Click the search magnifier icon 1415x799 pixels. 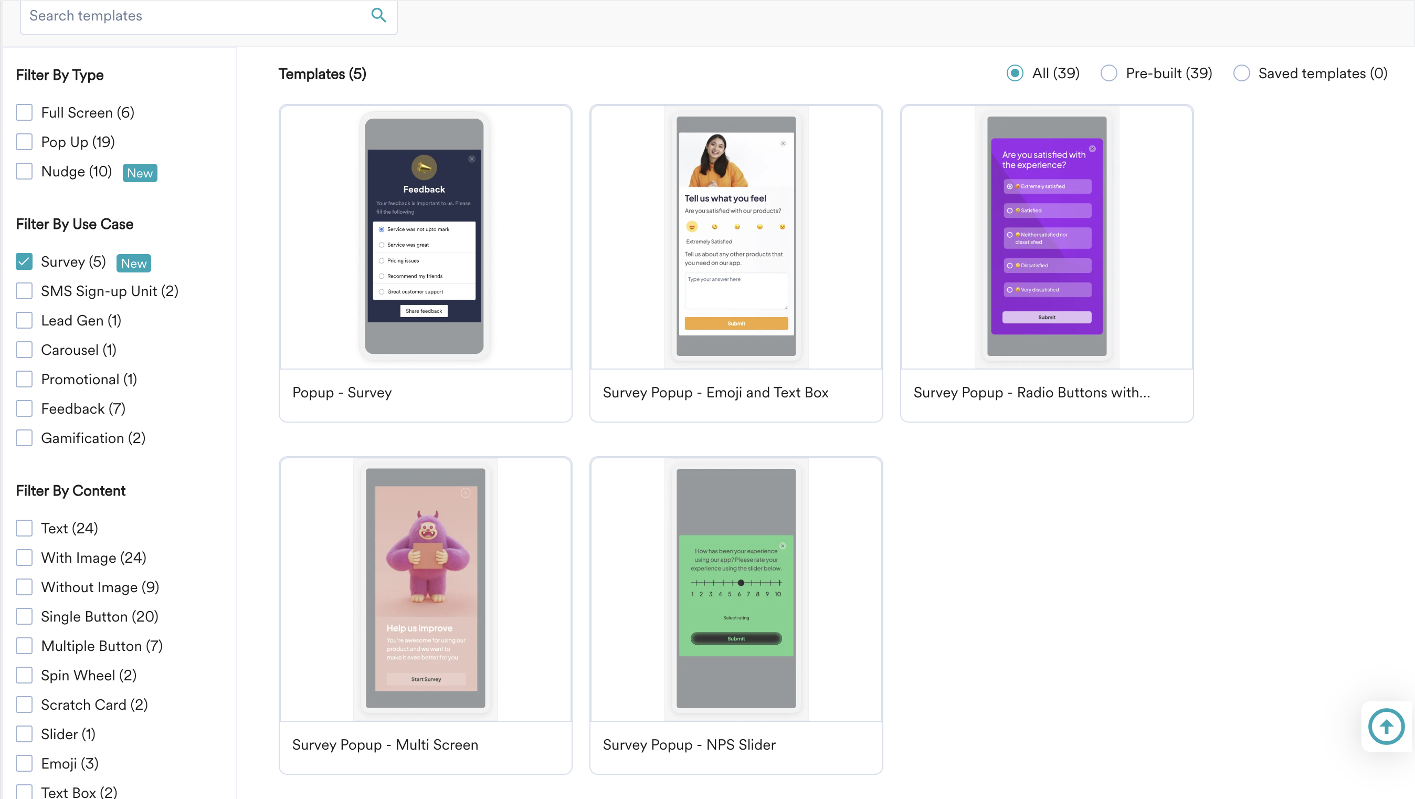point(378,15)
